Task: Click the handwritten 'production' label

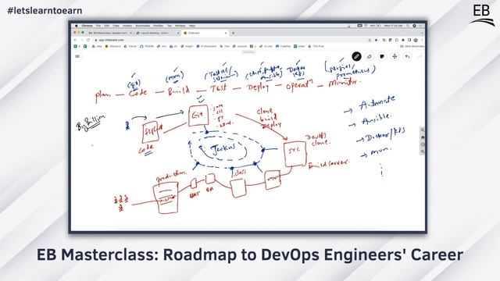Action: 171,176
